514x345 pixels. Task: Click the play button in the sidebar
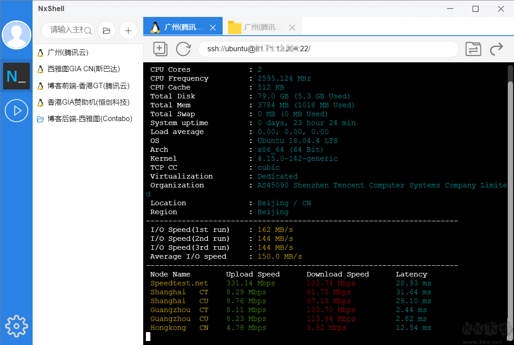coord(17,110)
